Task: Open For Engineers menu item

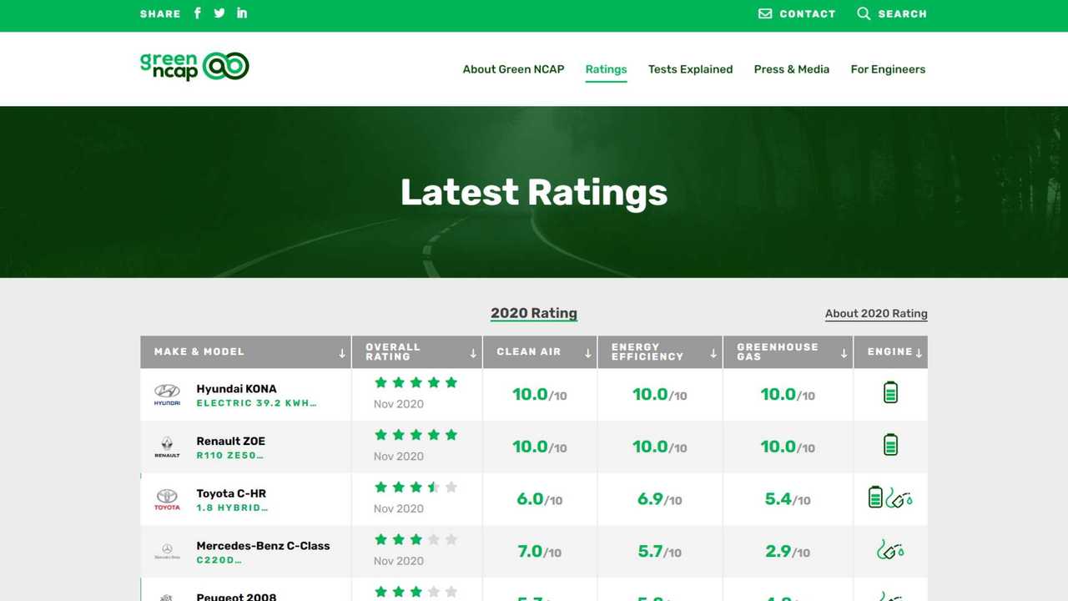Action: pyautogui.click(x=889, y=69)
